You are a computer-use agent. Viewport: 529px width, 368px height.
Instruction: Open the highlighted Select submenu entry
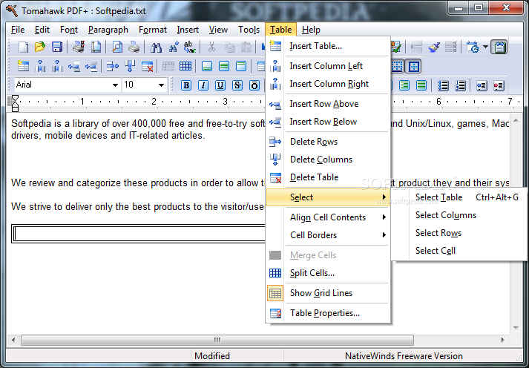(x=328, y=197)
